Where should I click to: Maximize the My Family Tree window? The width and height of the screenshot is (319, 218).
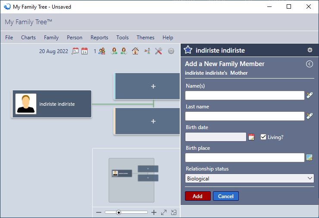coord(289,7)
